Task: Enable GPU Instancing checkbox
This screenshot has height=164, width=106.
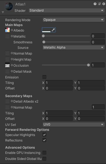Action: 44,153
